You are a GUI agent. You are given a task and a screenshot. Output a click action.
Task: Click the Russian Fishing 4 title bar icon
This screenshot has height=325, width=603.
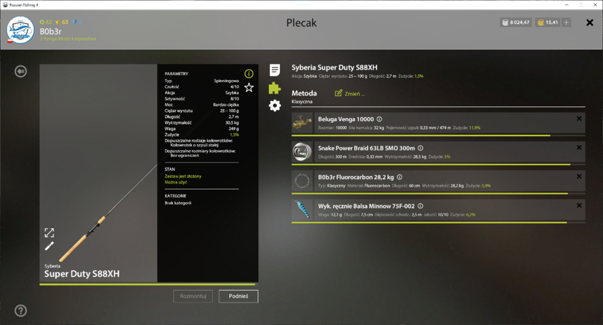pos(5,5)
